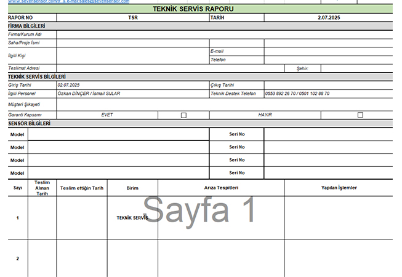The height and width of the screenshot is (277, 402).
Task: Click the empty İlgili Kişi value field
Action: [133, 55]
